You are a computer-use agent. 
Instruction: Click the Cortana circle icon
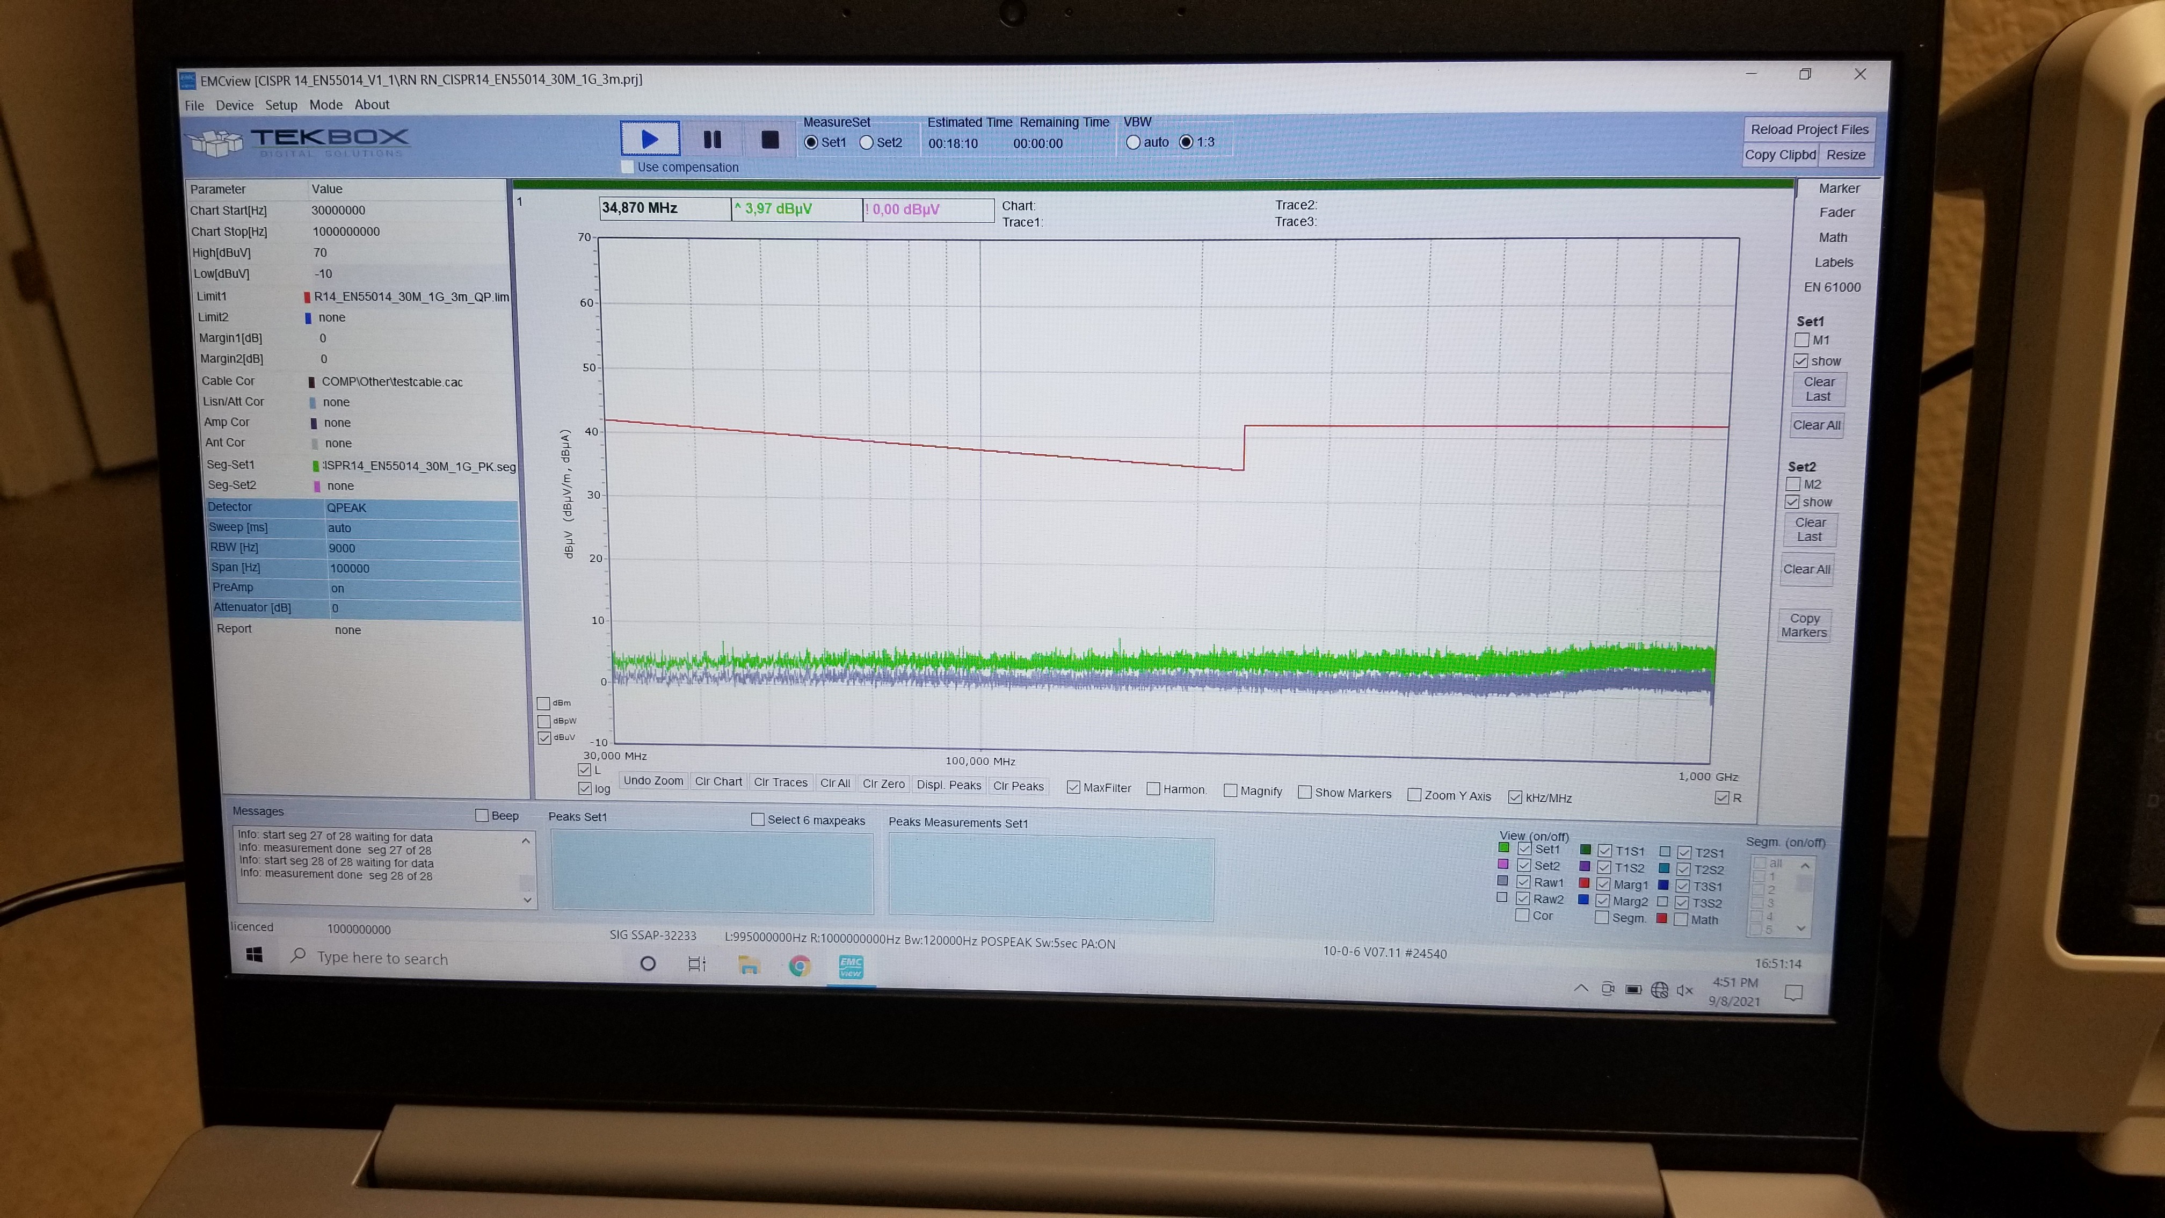[x=647, y=962]
